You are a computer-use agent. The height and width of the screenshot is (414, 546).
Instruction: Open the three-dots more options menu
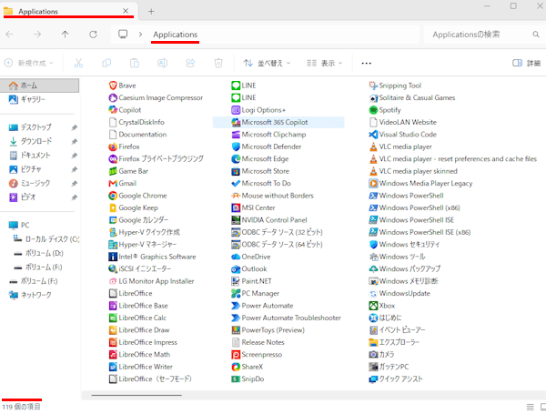point(367,63)
